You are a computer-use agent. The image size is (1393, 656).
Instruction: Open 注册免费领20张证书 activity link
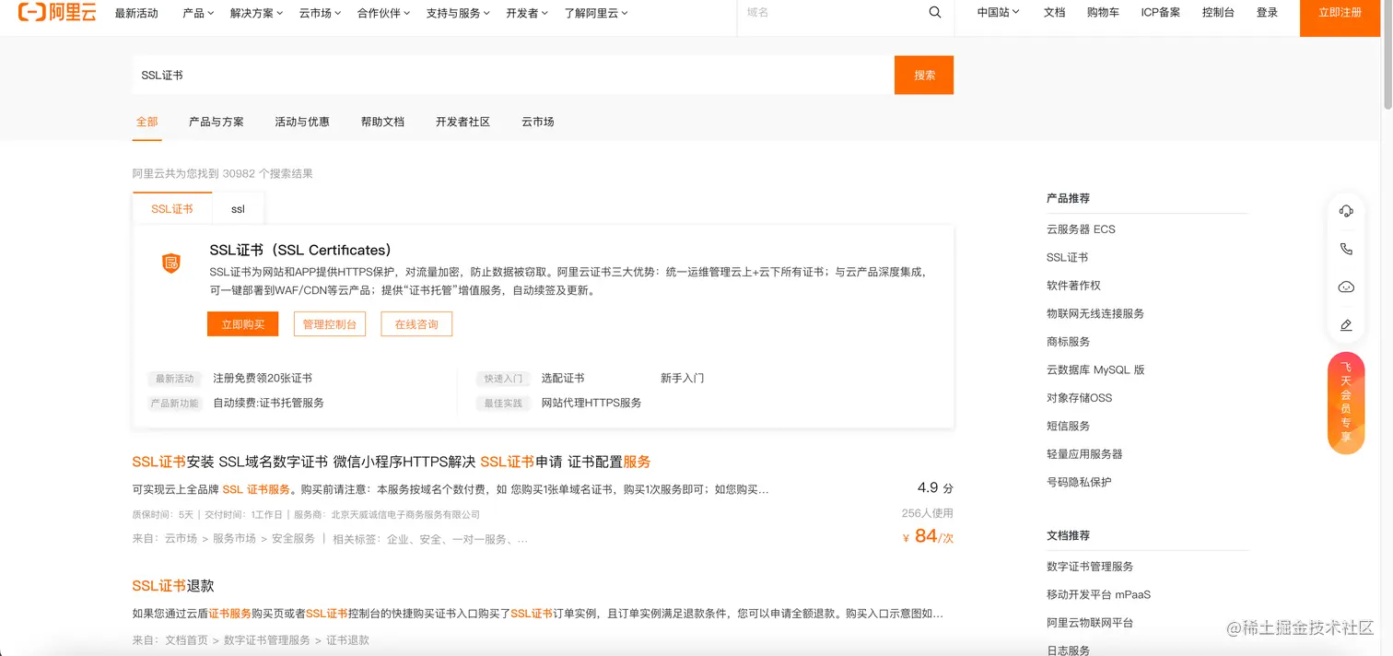263,378
